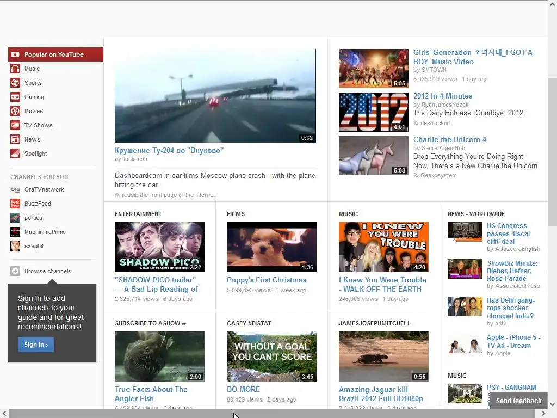Screen dimensions: 557x418
Task: Click the Gaming controller icon
Action: (x=15, y=97)
